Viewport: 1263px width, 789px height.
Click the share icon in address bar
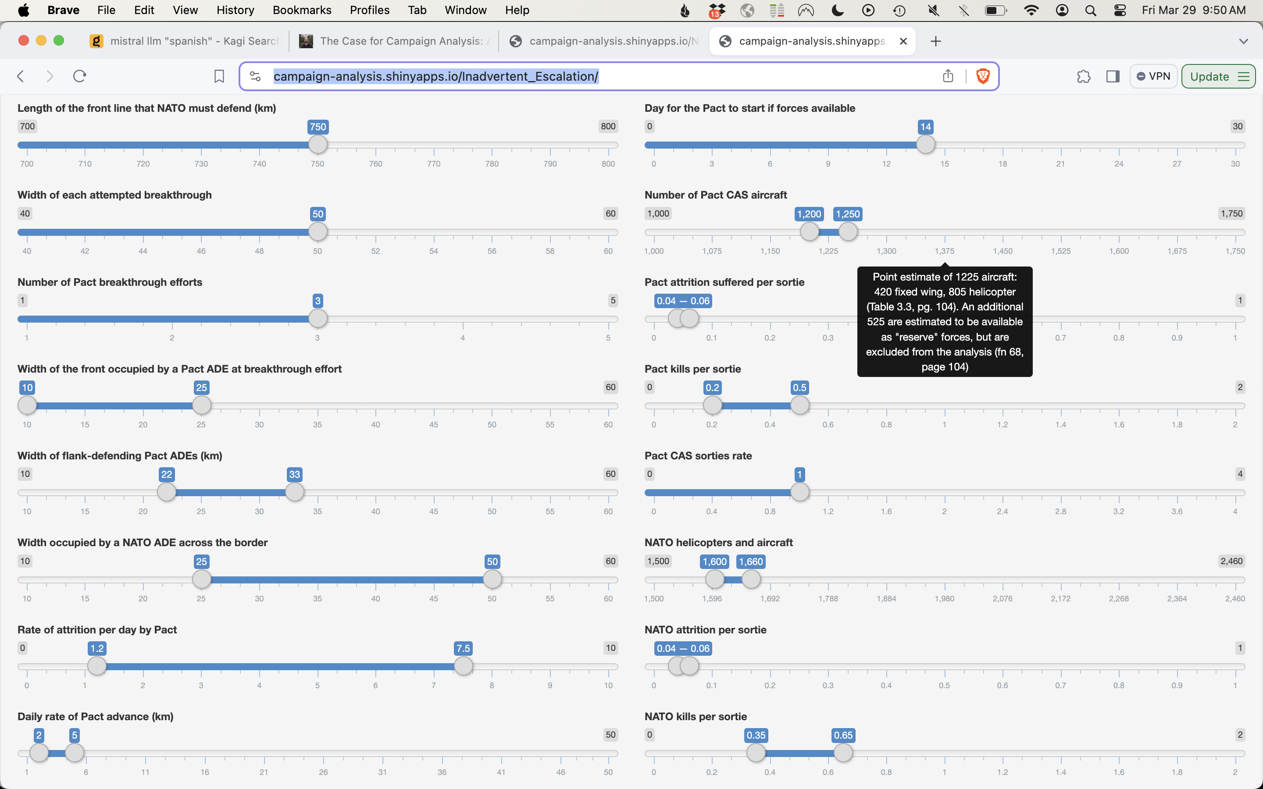(x=948, y=76)
